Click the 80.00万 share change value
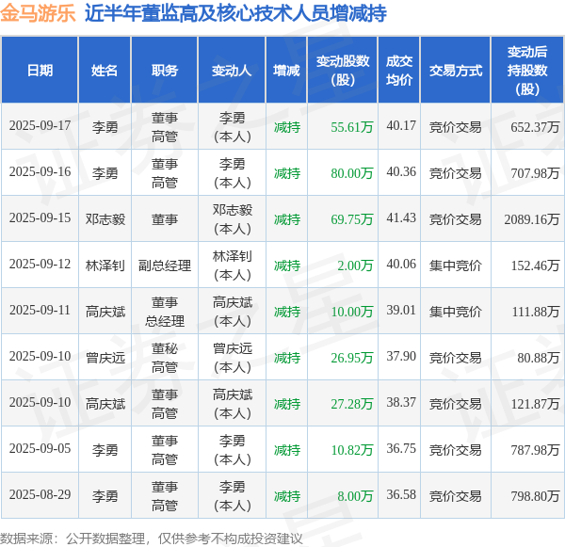This screenshot has width=565, height=547. pyautogui.click(x=352, y=173)
